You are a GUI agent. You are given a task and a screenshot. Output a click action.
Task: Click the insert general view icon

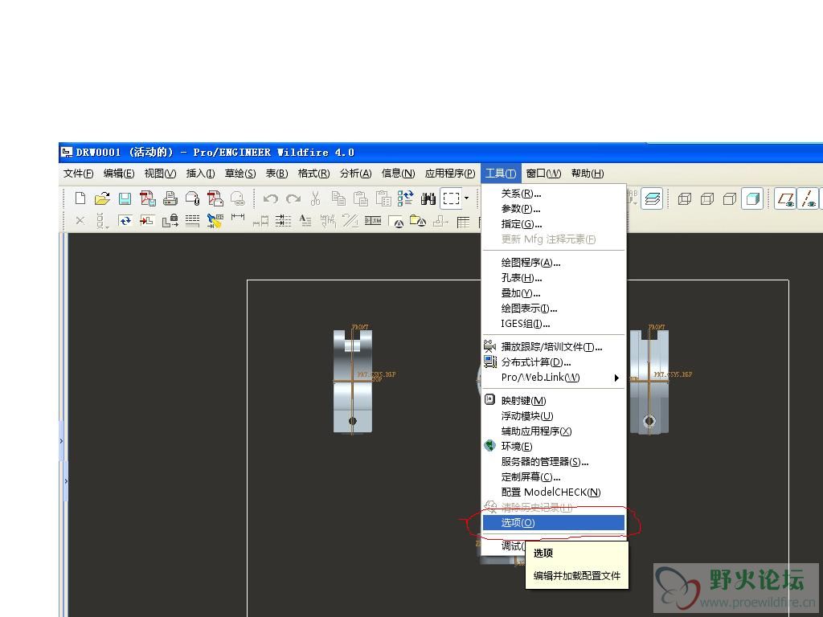(148, 221)
